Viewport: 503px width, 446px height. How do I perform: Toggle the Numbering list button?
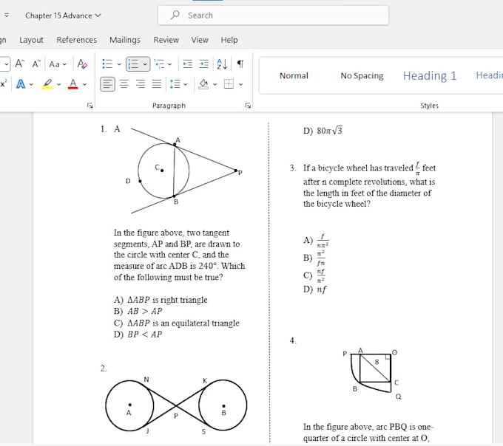click(x=133, y=64)
